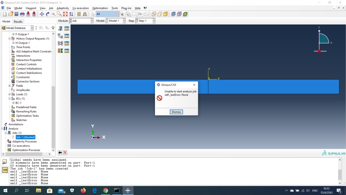Click the Create Optimization Process icon
This screenshot has height=195, width=346.
tap(60, 51)
